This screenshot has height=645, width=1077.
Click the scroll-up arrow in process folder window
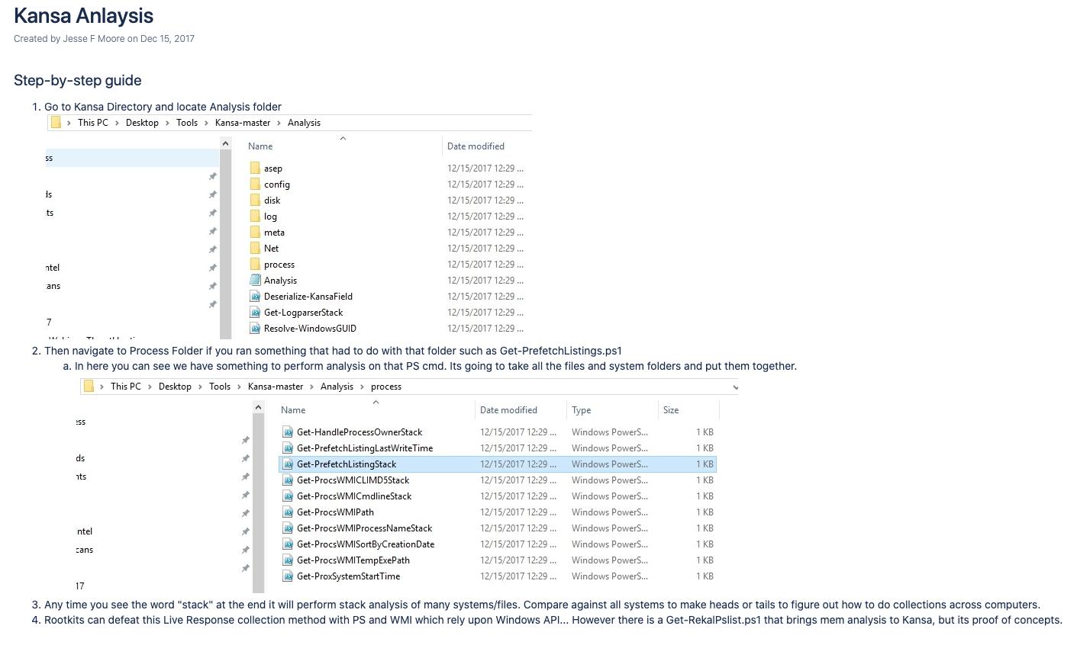[x=258, y=408]
